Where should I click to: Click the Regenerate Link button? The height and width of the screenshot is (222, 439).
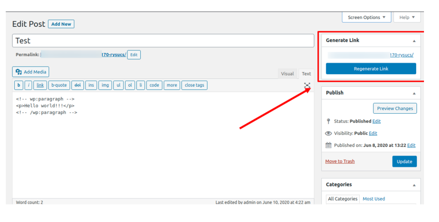point(371,69)
